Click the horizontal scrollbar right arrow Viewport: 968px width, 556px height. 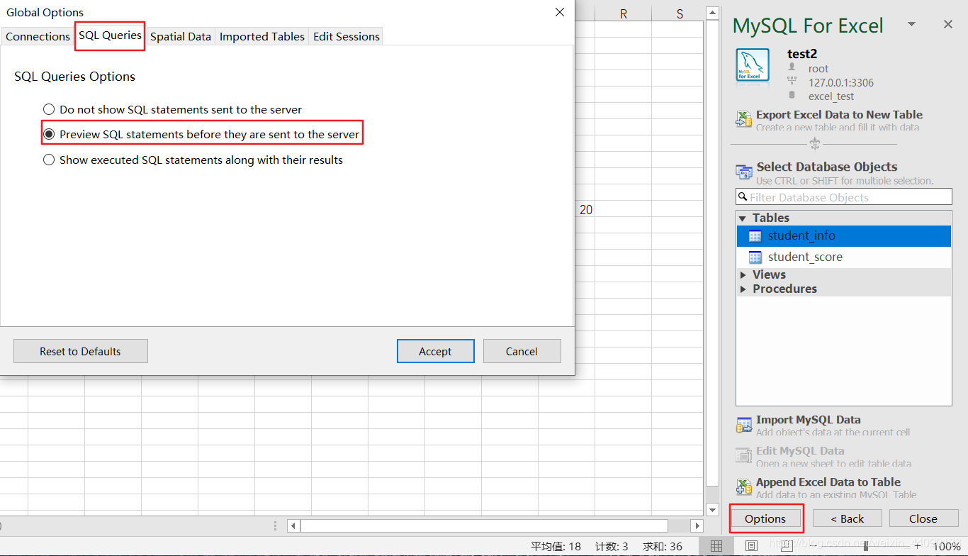tap(697, 526)
